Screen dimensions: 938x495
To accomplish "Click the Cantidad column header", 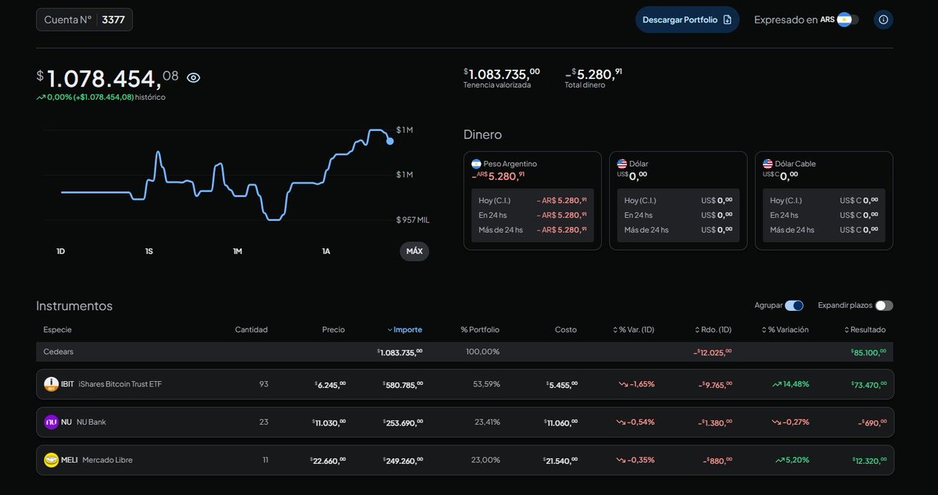I will (x=252, y=329).
